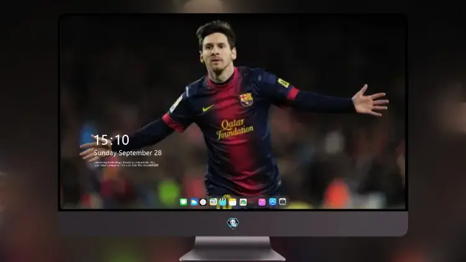Image resolution: width=466 pixels, height=262 pixels.
Task: Open the Camera app in dock
Action: coord(283,202)
